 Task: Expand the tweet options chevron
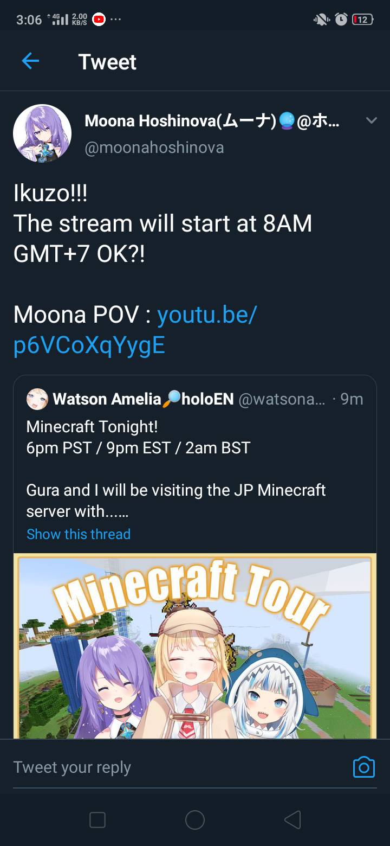click(x=371, y=120)
